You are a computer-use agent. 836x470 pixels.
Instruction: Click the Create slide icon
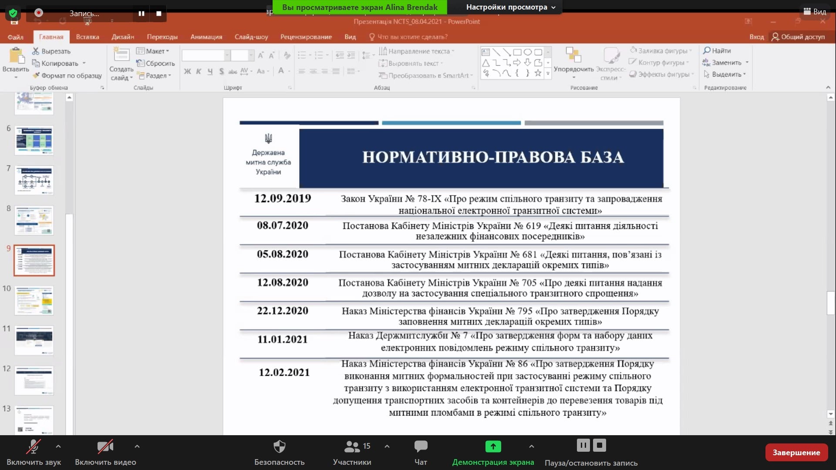(121, 55)
